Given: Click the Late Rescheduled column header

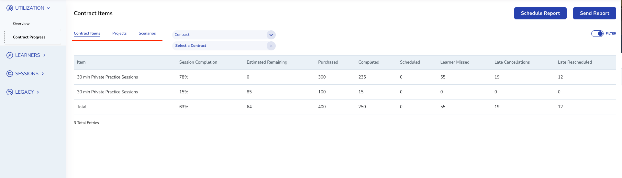Looking at the screenshot, I should click(x=575, y=62).
